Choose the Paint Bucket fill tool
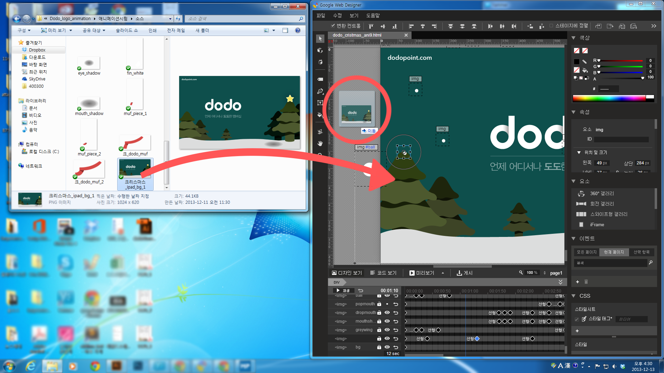This screenshot has height=373, width=664. 320,115
